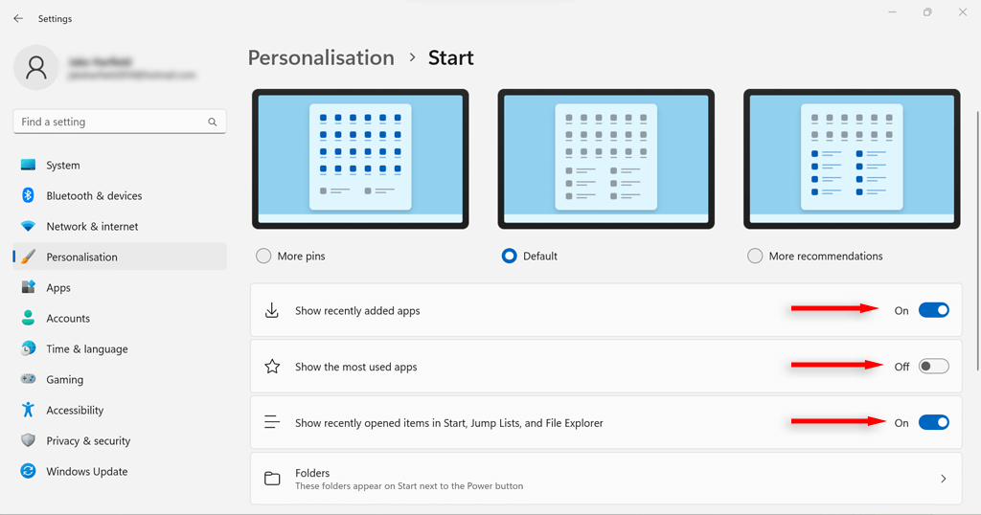Click the More pins layout preview thumbnail
Screen dimensions: 981x515
click(x=360, y=159)
